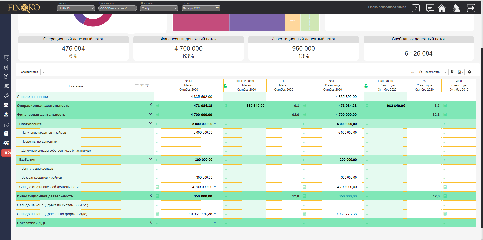Screen dimensions: 483x240
Task: Open the USAR PIR business dropdown
Action: (76, 8)
